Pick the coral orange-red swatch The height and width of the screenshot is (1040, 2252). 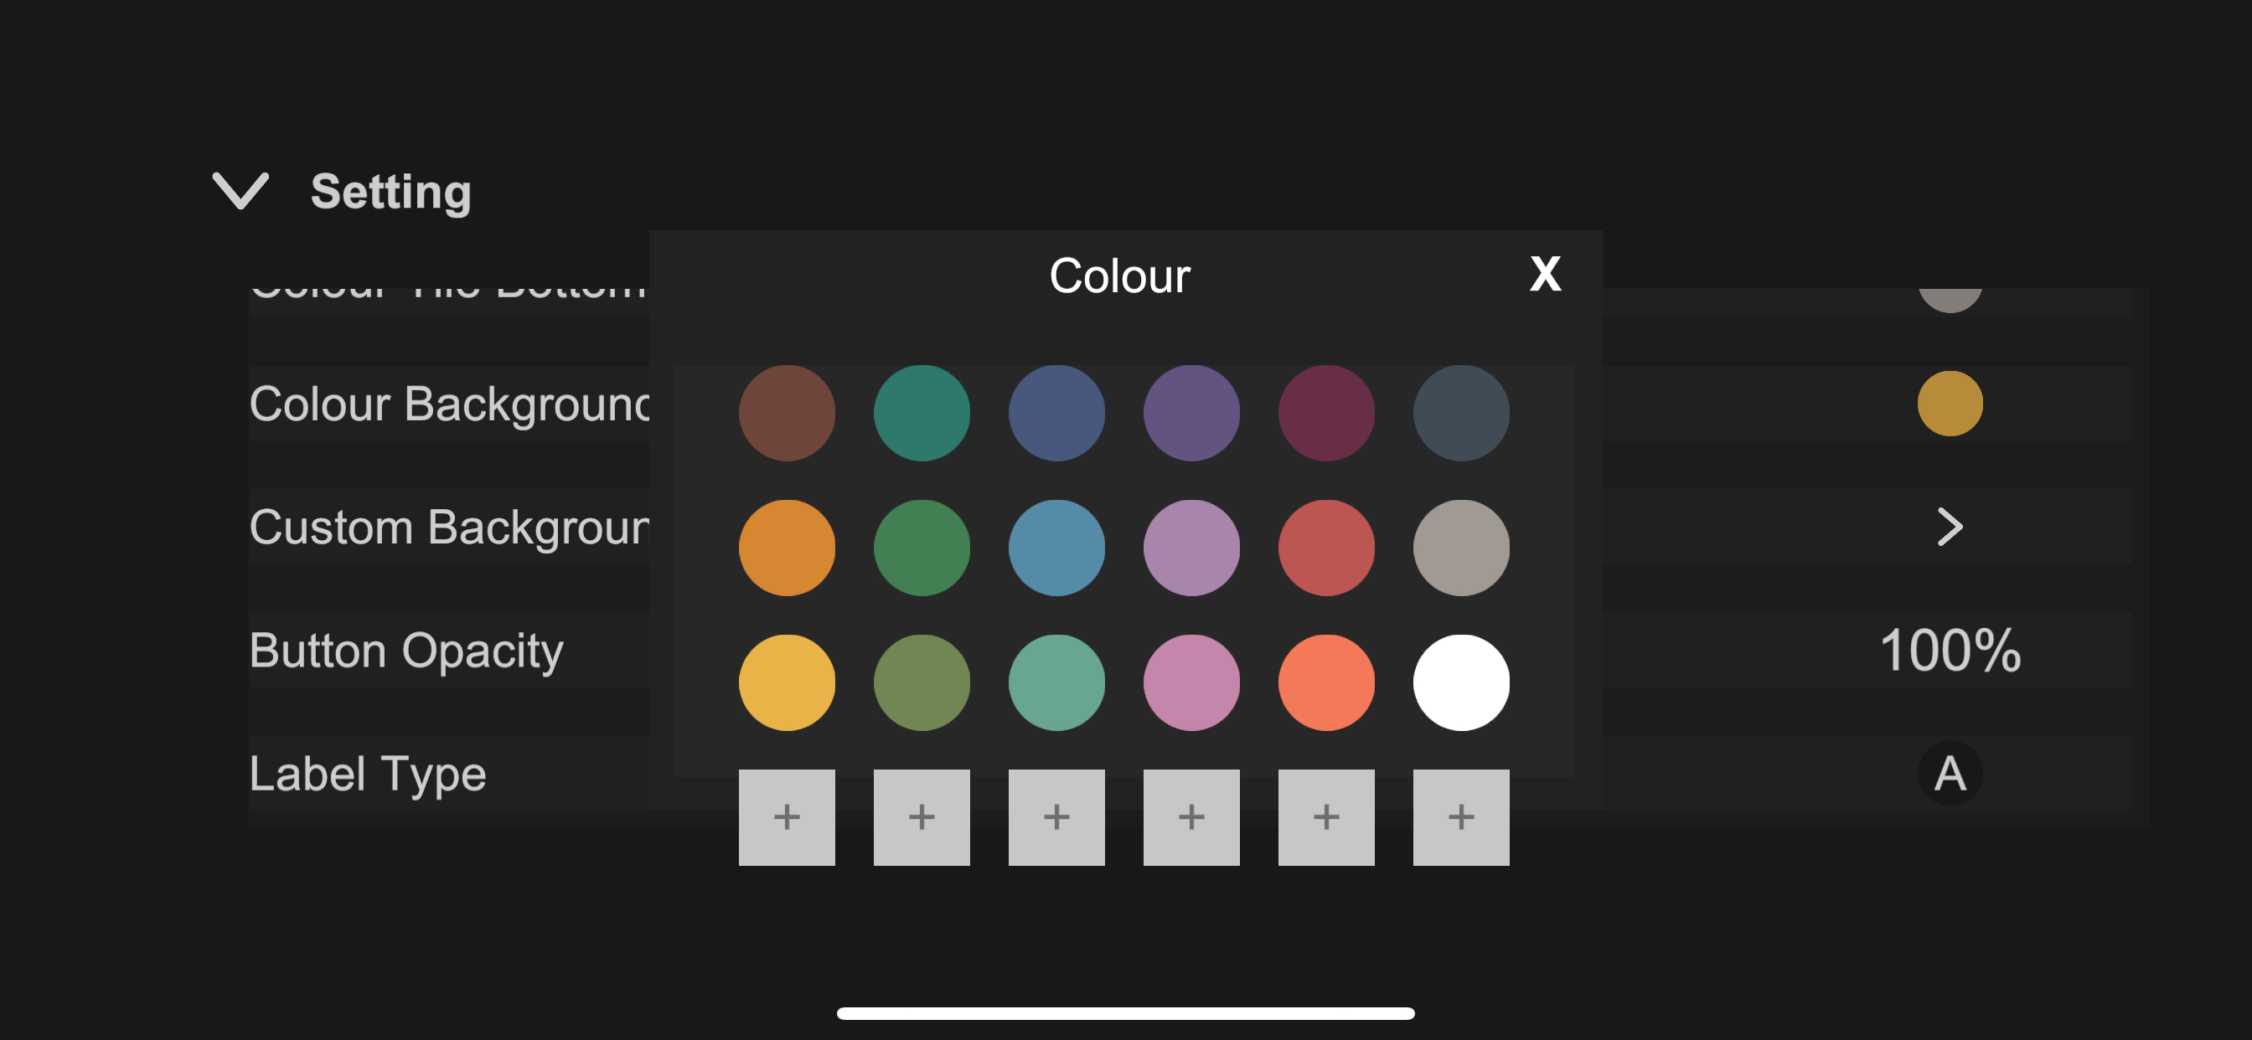pyautogui.click(x=1326, y=682)
